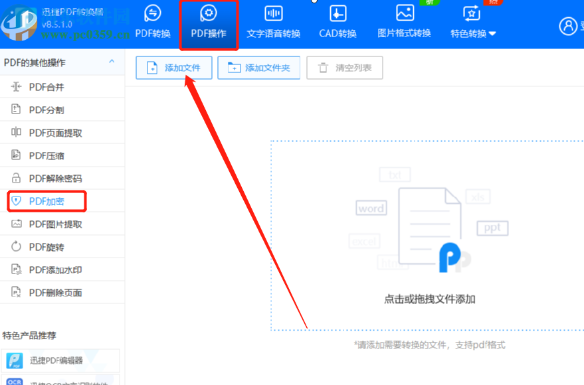This screenshot has width=584, height=385.
Task: Click the 点击或拖拽文件添加 drop area
Action: click(x=427, y=236)
